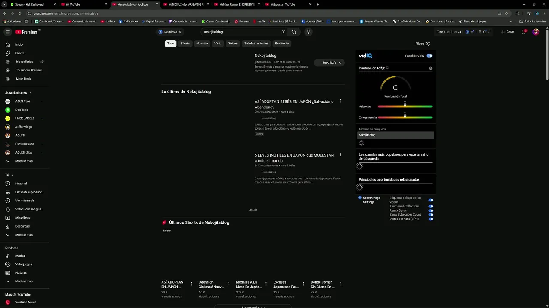Open Noticias under Explorar
549x308 pixels.
[21, 273]
